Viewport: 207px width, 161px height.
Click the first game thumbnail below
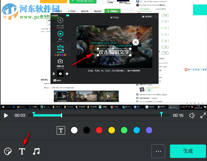click(x=65, y=96)
